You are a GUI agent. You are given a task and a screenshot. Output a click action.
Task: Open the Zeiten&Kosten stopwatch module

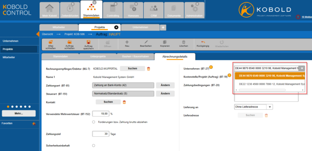pyautogui.click(x=70, y=10)
